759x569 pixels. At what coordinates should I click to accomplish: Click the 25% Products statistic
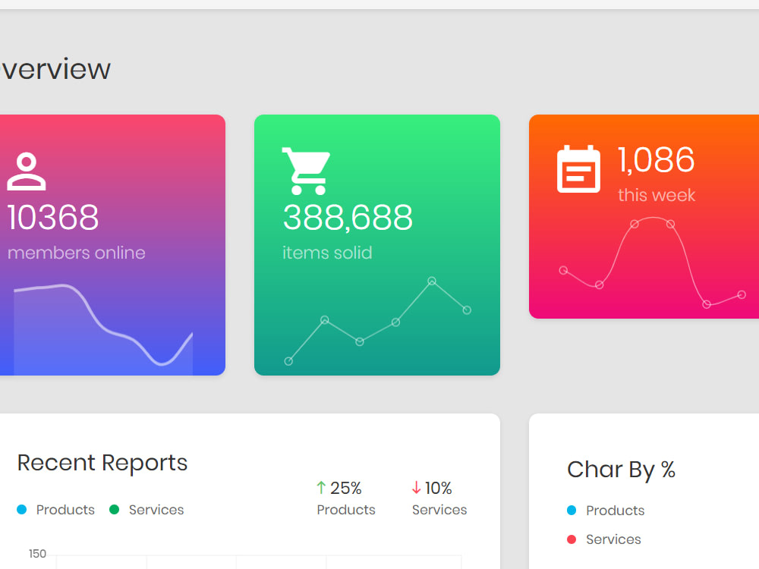click(x=345, y=498)
